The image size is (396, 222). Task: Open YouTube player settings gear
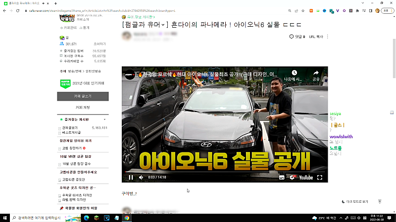(292, 178)
